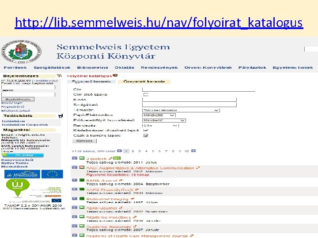Click the Semmelweis University crest logo
Image resolution: width=318 pixels, height=238 pixels.
[x=21, y=52]
